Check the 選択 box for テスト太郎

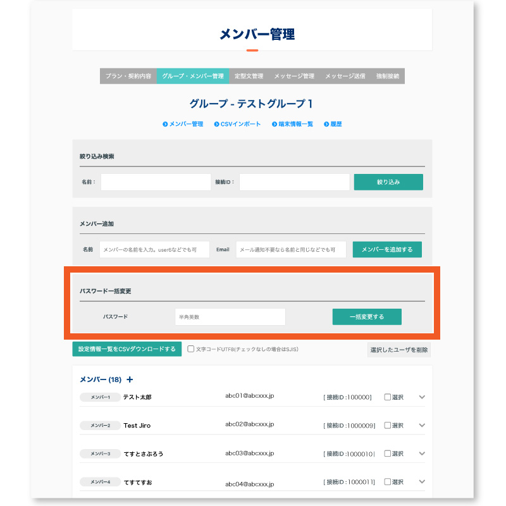click(388, 397)
